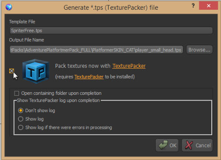Click the blue TP cube TexturePacker logo
Image resolution: width=221 pixels, height=160 pixels.
click(36, 71)
